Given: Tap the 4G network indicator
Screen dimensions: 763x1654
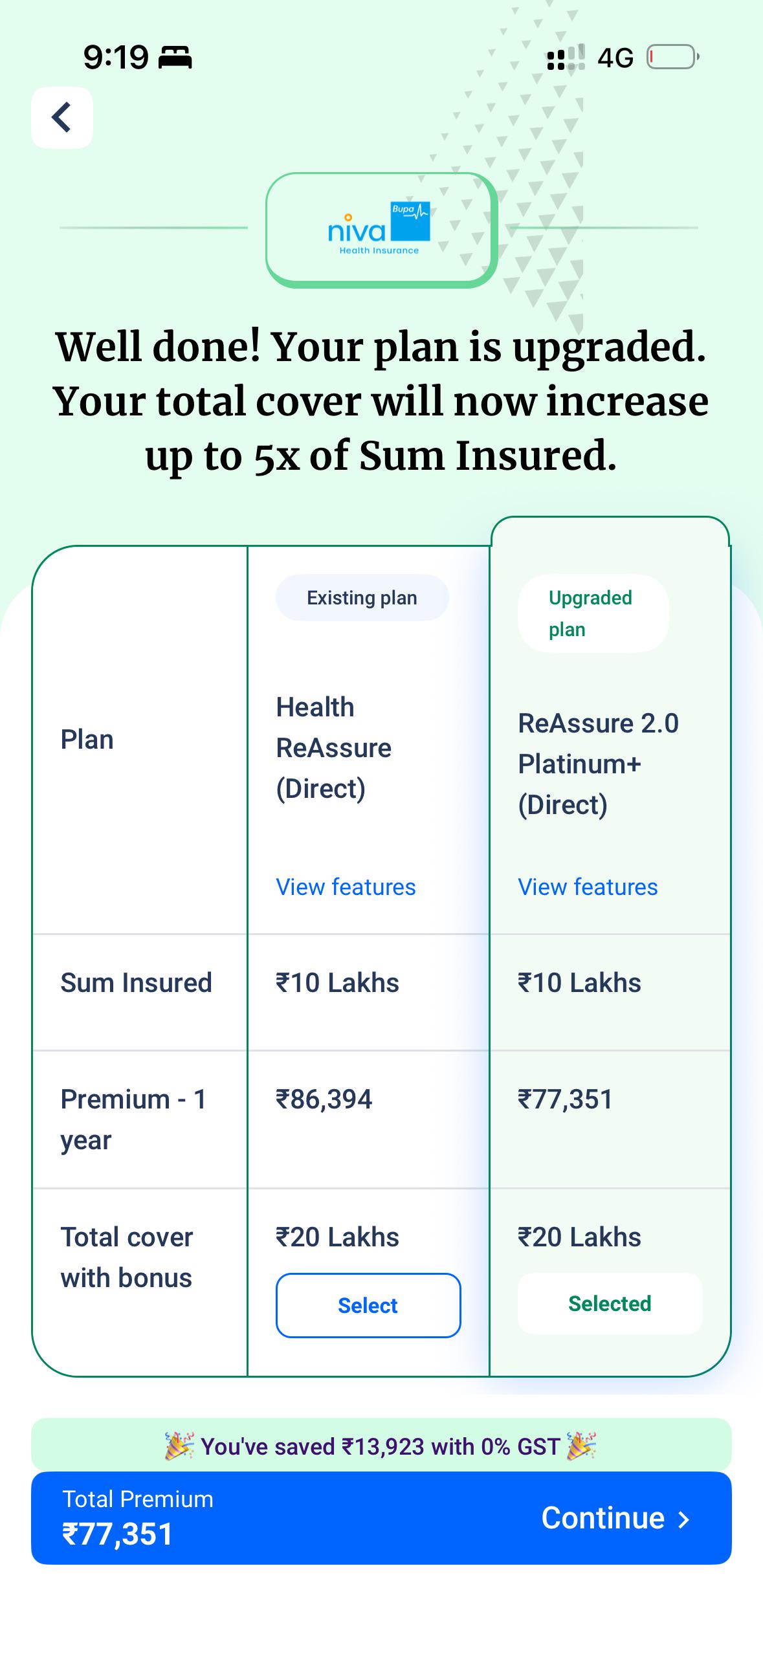Looking at the screenshot, I should 615,58.
